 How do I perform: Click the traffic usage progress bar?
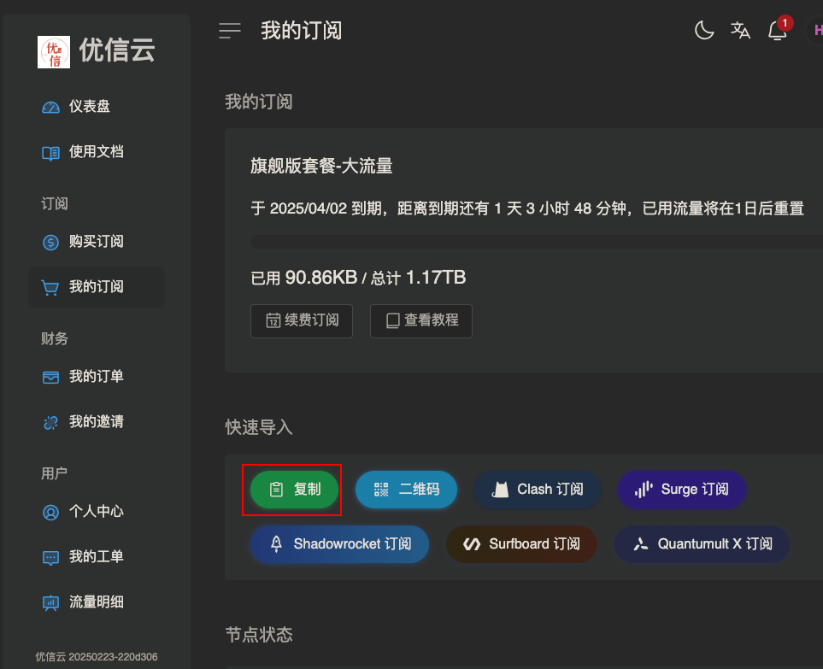pos(530,242)
